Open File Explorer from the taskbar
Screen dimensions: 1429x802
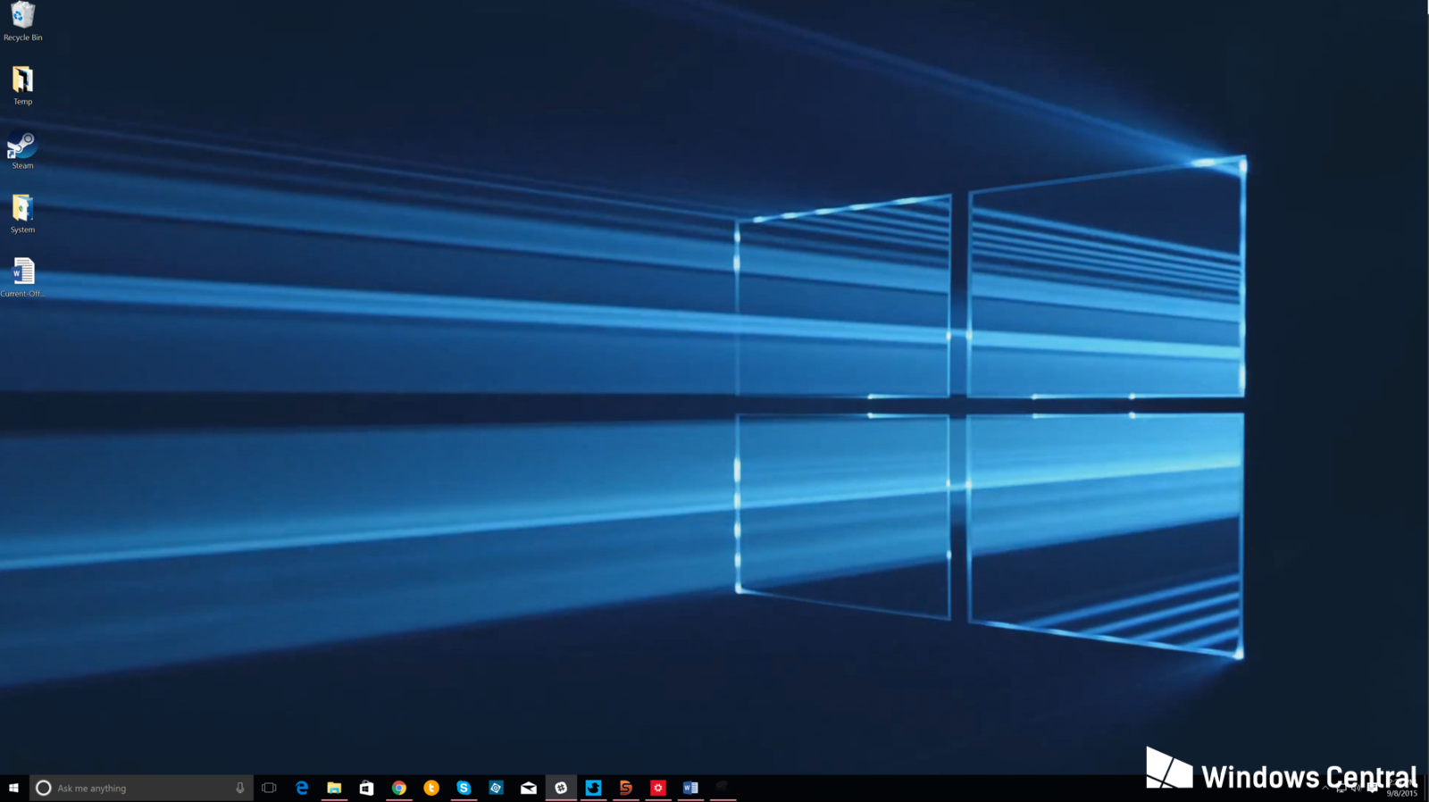tap(334, 788)
